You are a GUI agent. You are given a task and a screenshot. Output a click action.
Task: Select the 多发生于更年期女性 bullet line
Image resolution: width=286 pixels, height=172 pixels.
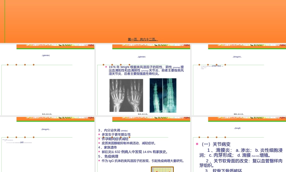116,134
